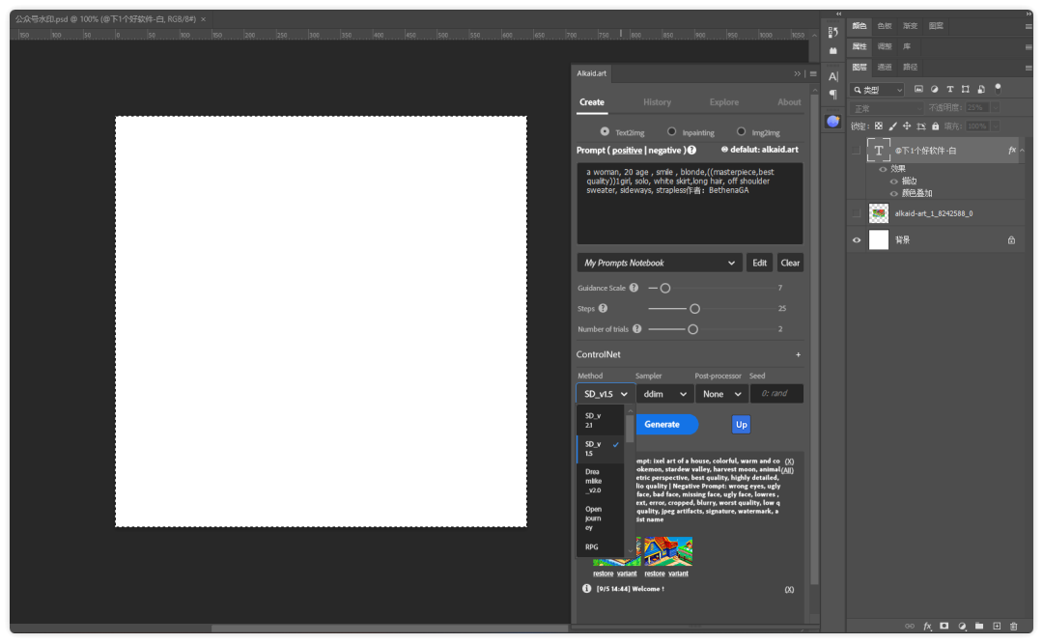Filter layers by type layers (T icon)
The image size is (1043, 643).
[949, 89]
